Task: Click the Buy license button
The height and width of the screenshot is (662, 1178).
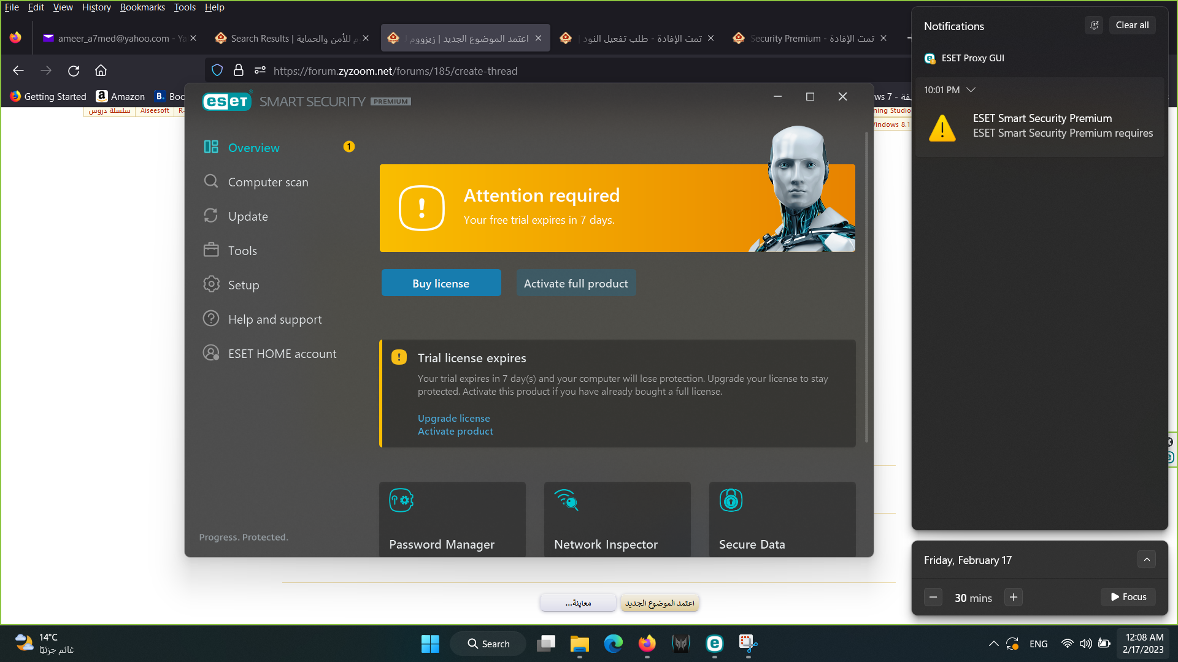Action: 441,283
